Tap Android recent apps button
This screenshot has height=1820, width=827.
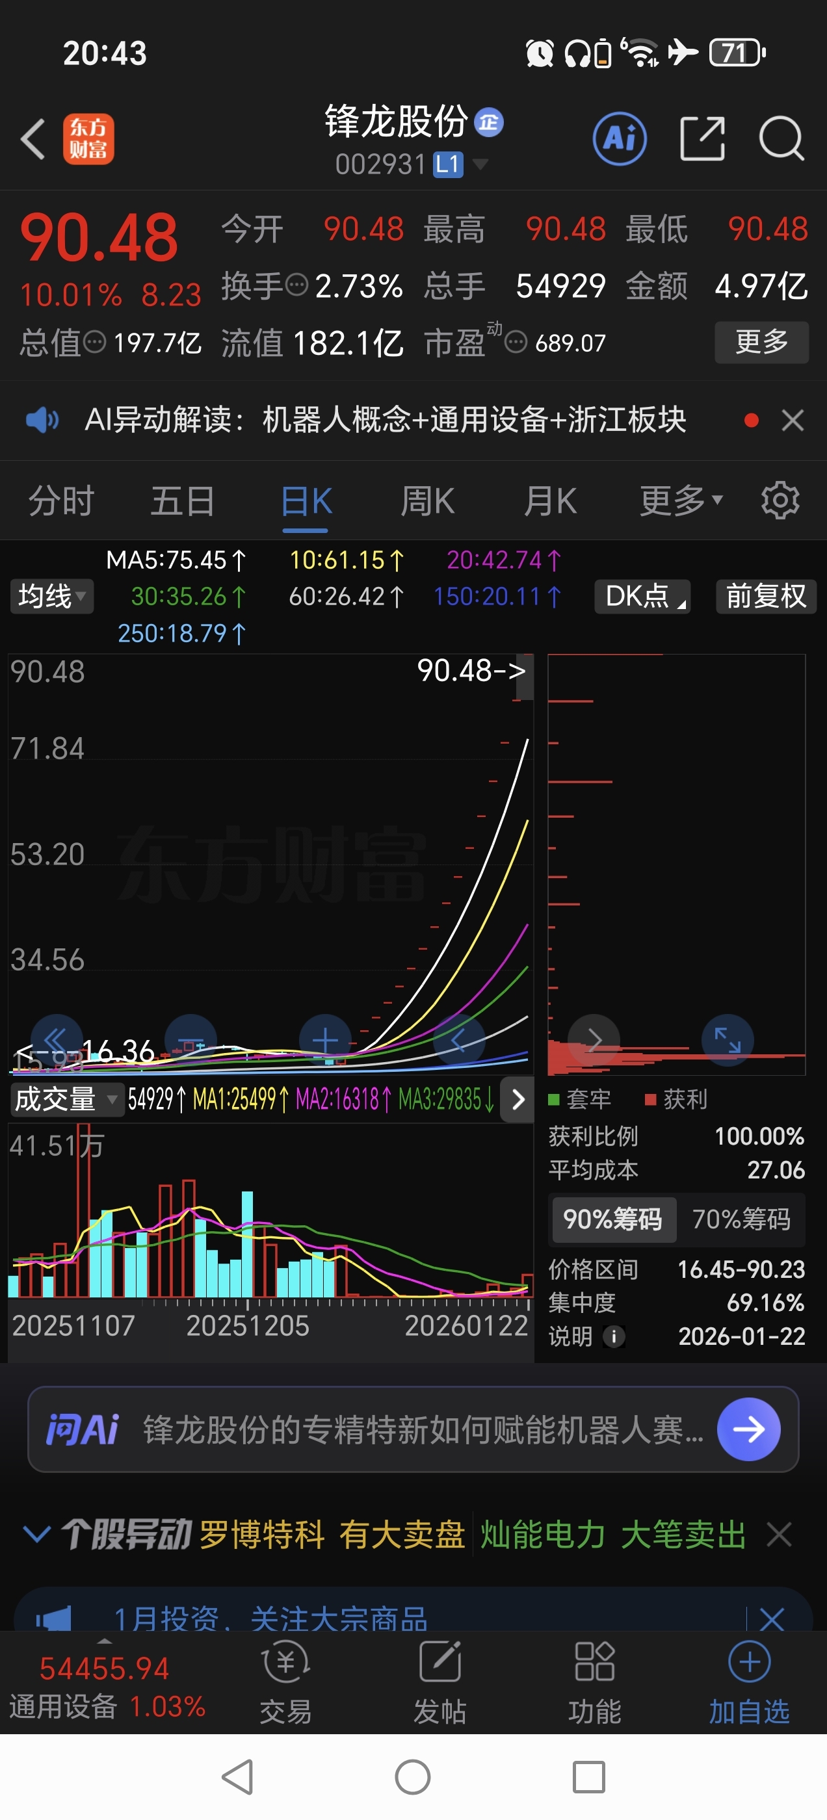point(588,1777)
